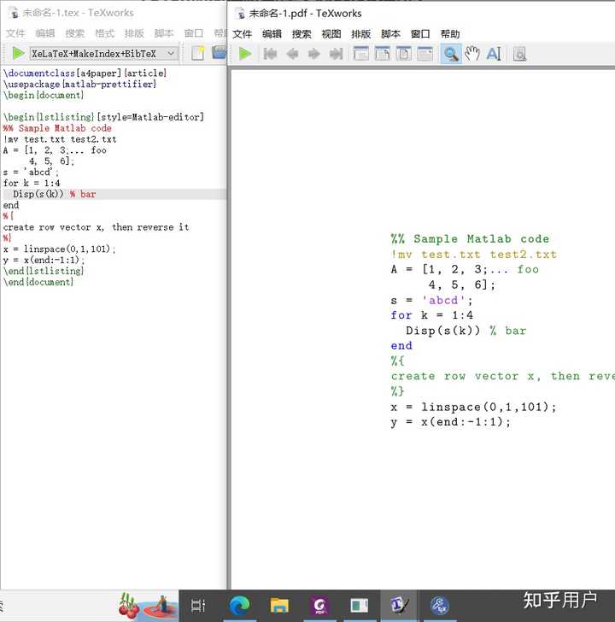Open 脚本 menu in the PDF window
Image resolution: width=615 pixels, height=622 pixels.
tap(391, 34)
